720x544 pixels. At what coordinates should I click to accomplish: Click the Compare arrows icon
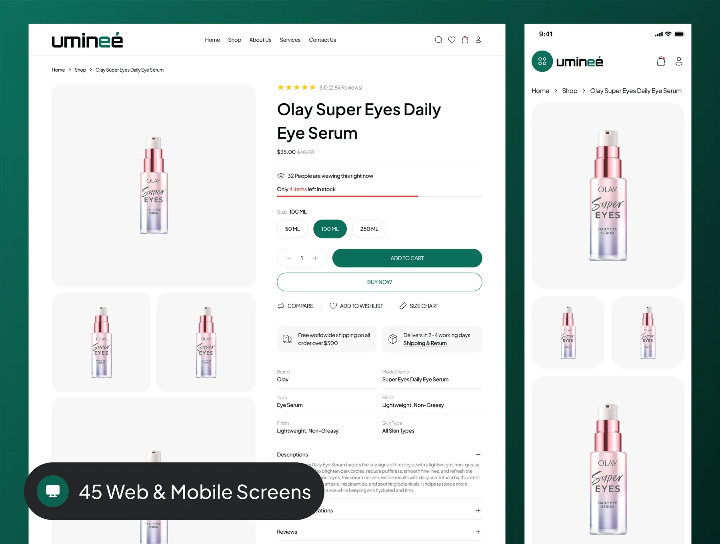tap(281, 306)
